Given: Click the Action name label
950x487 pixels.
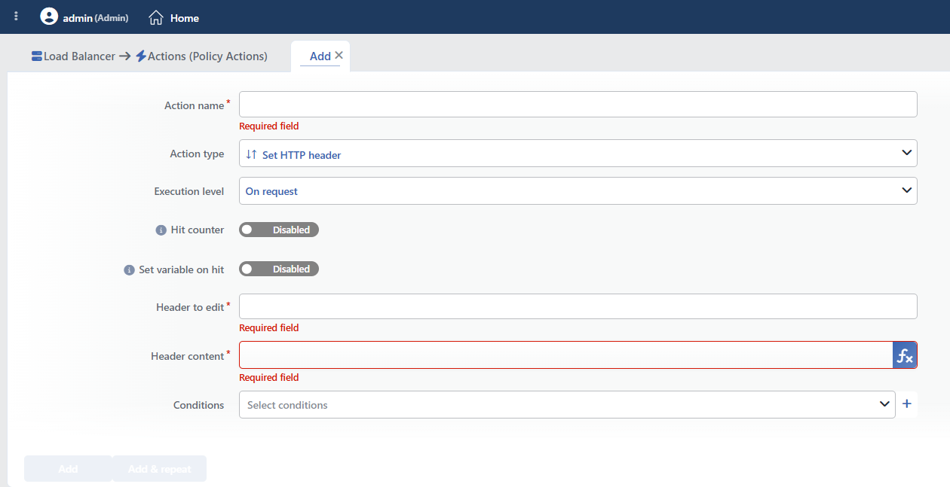Looking at the screenshot, I should coord(195,105).
